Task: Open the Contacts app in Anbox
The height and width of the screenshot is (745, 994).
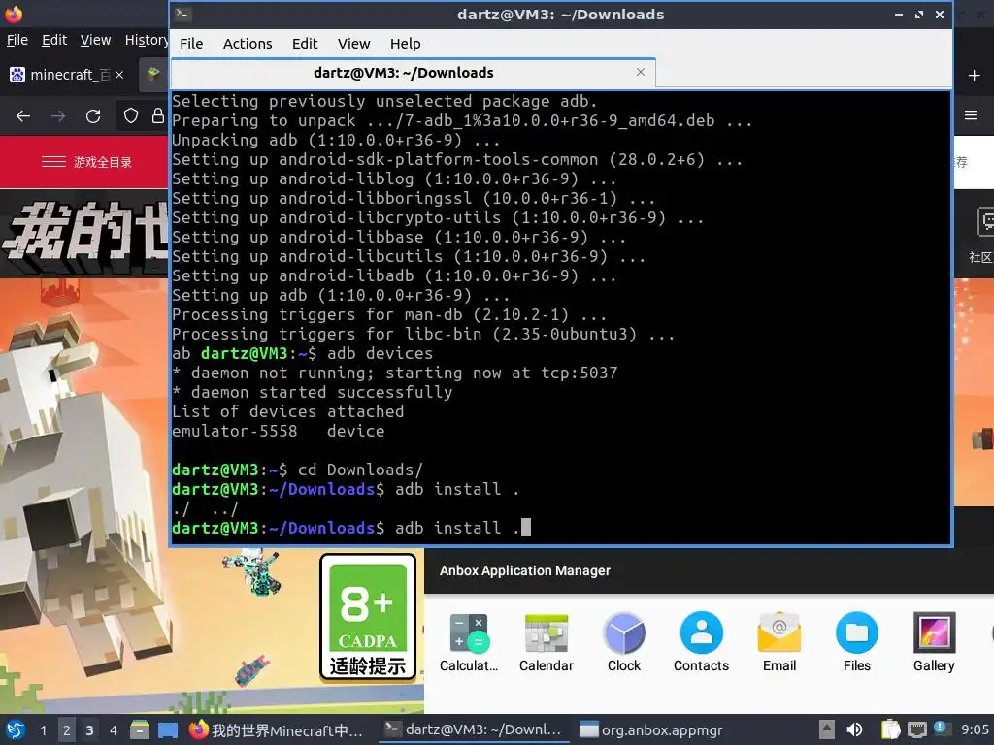Action: click(x=701, y=642)
